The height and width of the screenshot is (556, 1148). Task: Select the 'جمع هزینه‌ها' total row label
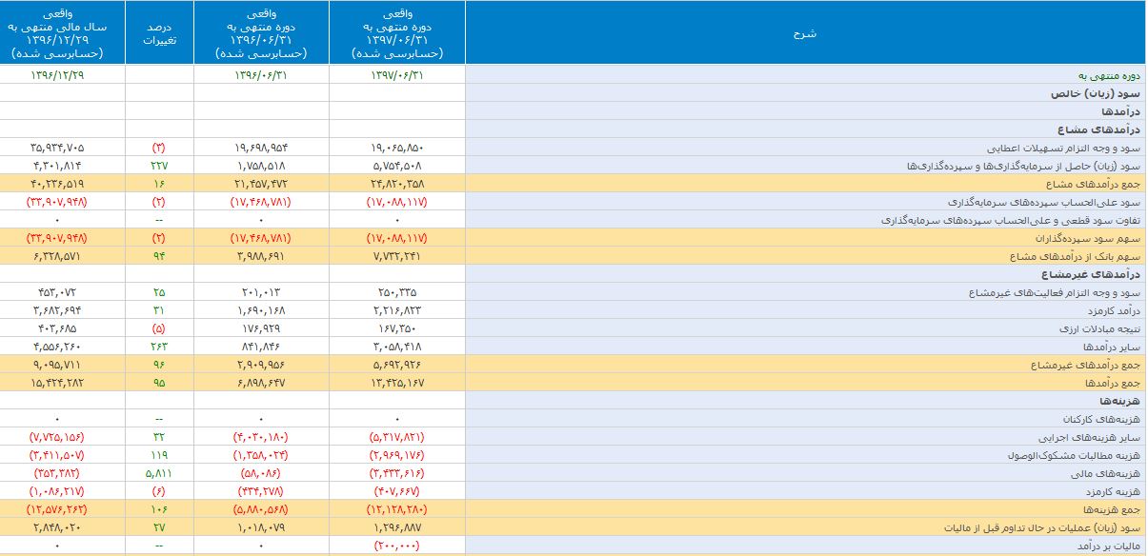(1111, 509)
